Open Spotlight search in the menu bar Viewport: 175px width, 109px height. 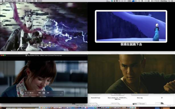click(169, 1)
